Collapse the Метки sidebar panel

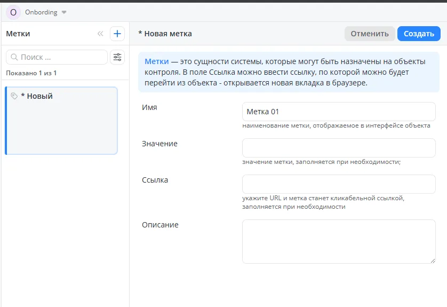[100, 34]
